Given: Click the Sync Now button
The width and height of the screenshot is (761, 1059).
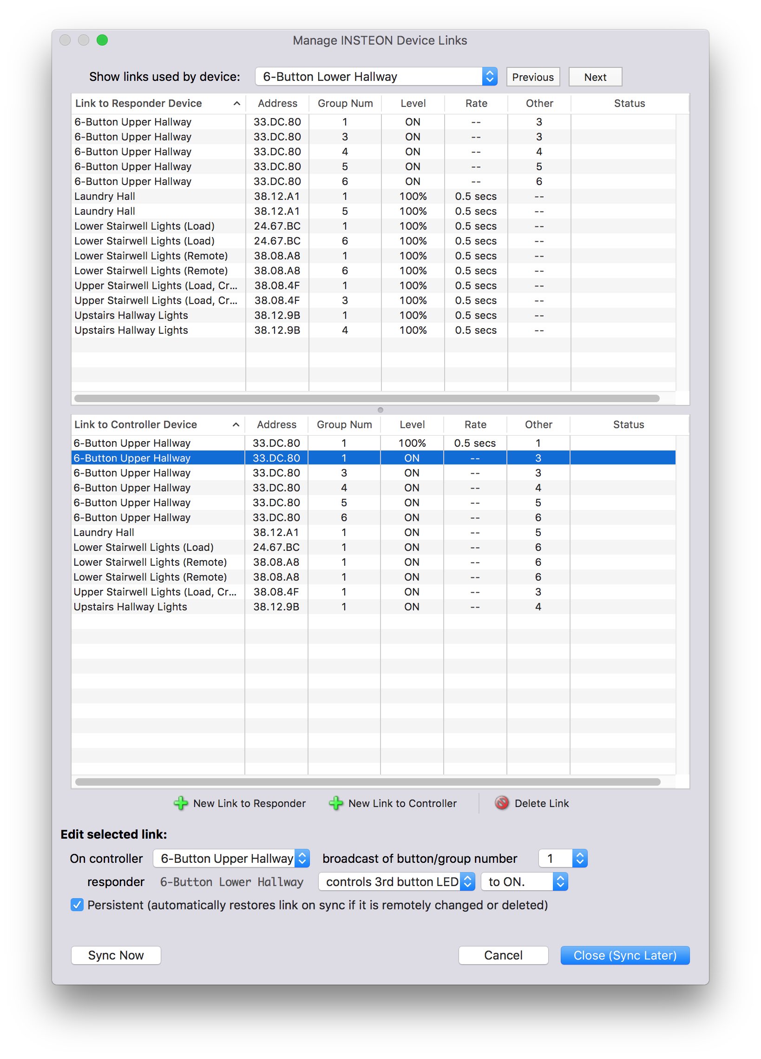Looking at the screenshot, I should (x=116, y=955).
